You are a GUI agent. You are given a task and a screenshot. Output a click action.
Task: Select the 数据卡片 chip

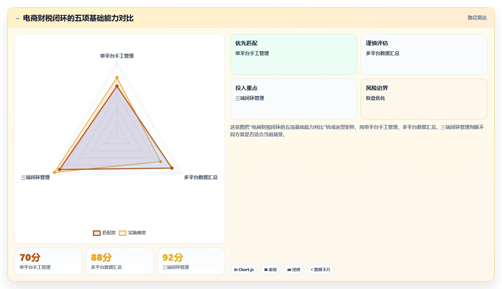(320, 270)
